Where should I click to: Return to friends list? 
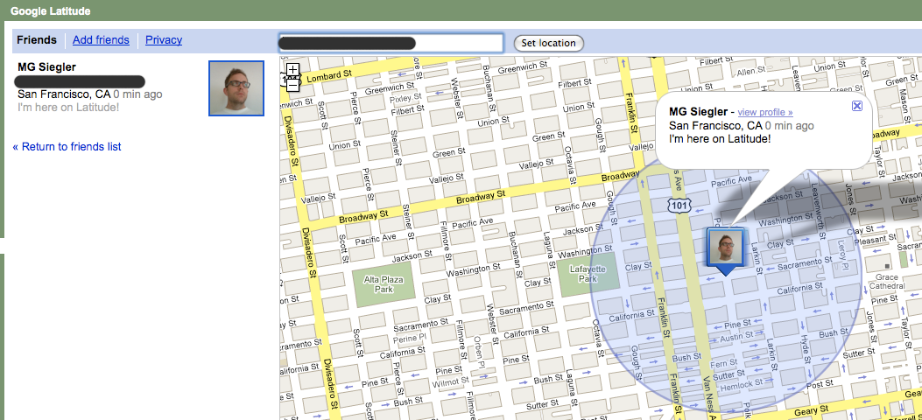(x=67, y=146)
